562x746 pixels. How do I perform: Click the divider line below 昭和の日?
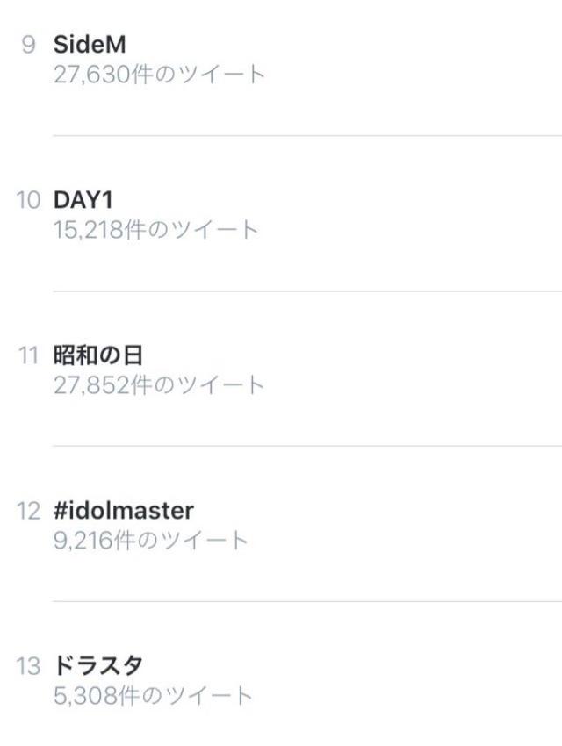307,446
